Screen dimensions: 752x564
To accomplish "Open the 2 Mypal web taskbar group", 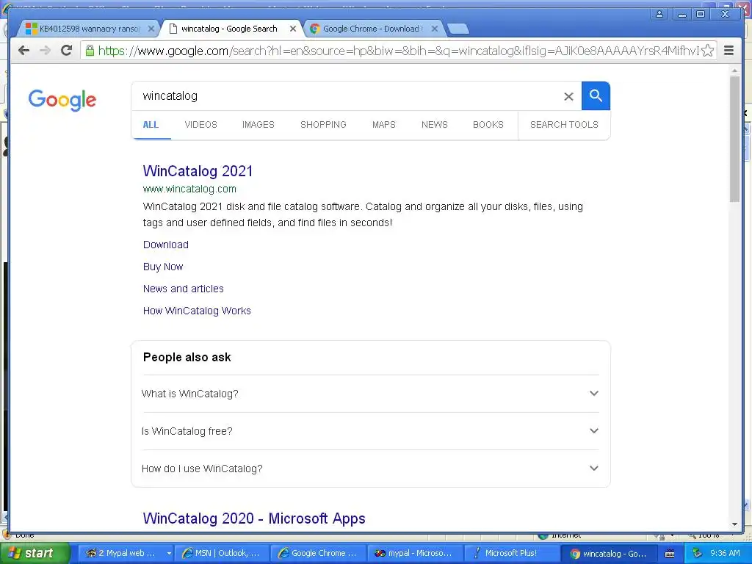I will [126, 553].
